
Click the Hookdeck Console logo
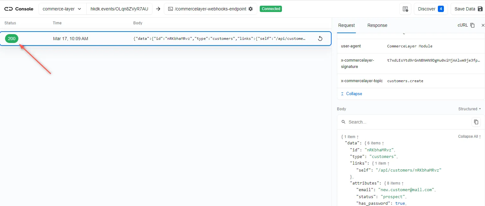pos(19,9)
